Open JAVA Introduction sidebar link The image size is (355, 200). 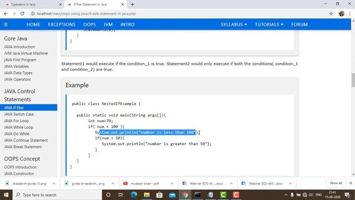(19, 47)
